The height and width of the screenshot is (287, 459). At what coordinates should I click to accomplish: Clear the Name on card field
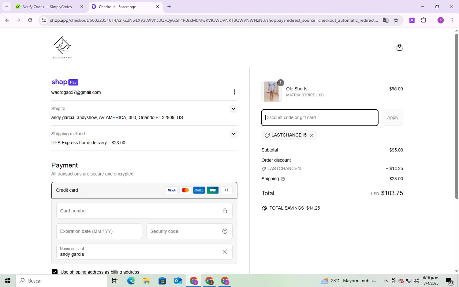pos(225,252)
